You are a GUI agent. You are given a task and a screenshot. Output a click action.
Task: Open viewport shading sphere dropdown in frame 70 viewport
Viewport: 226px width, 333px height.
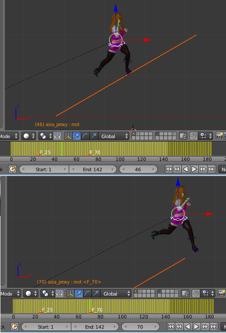[x=31, y=293]
